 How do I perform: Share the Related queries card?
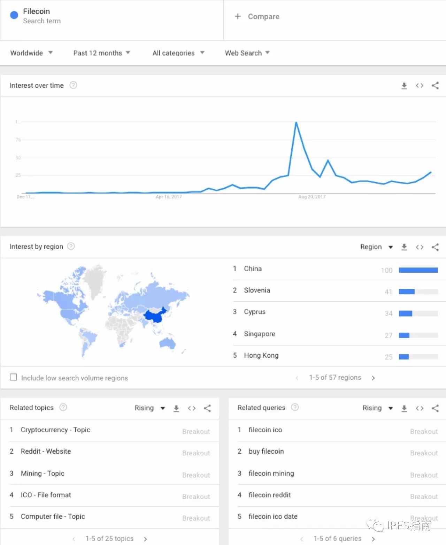435,408
